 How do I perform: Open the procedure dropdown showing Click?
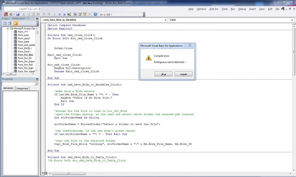[292, 20]
